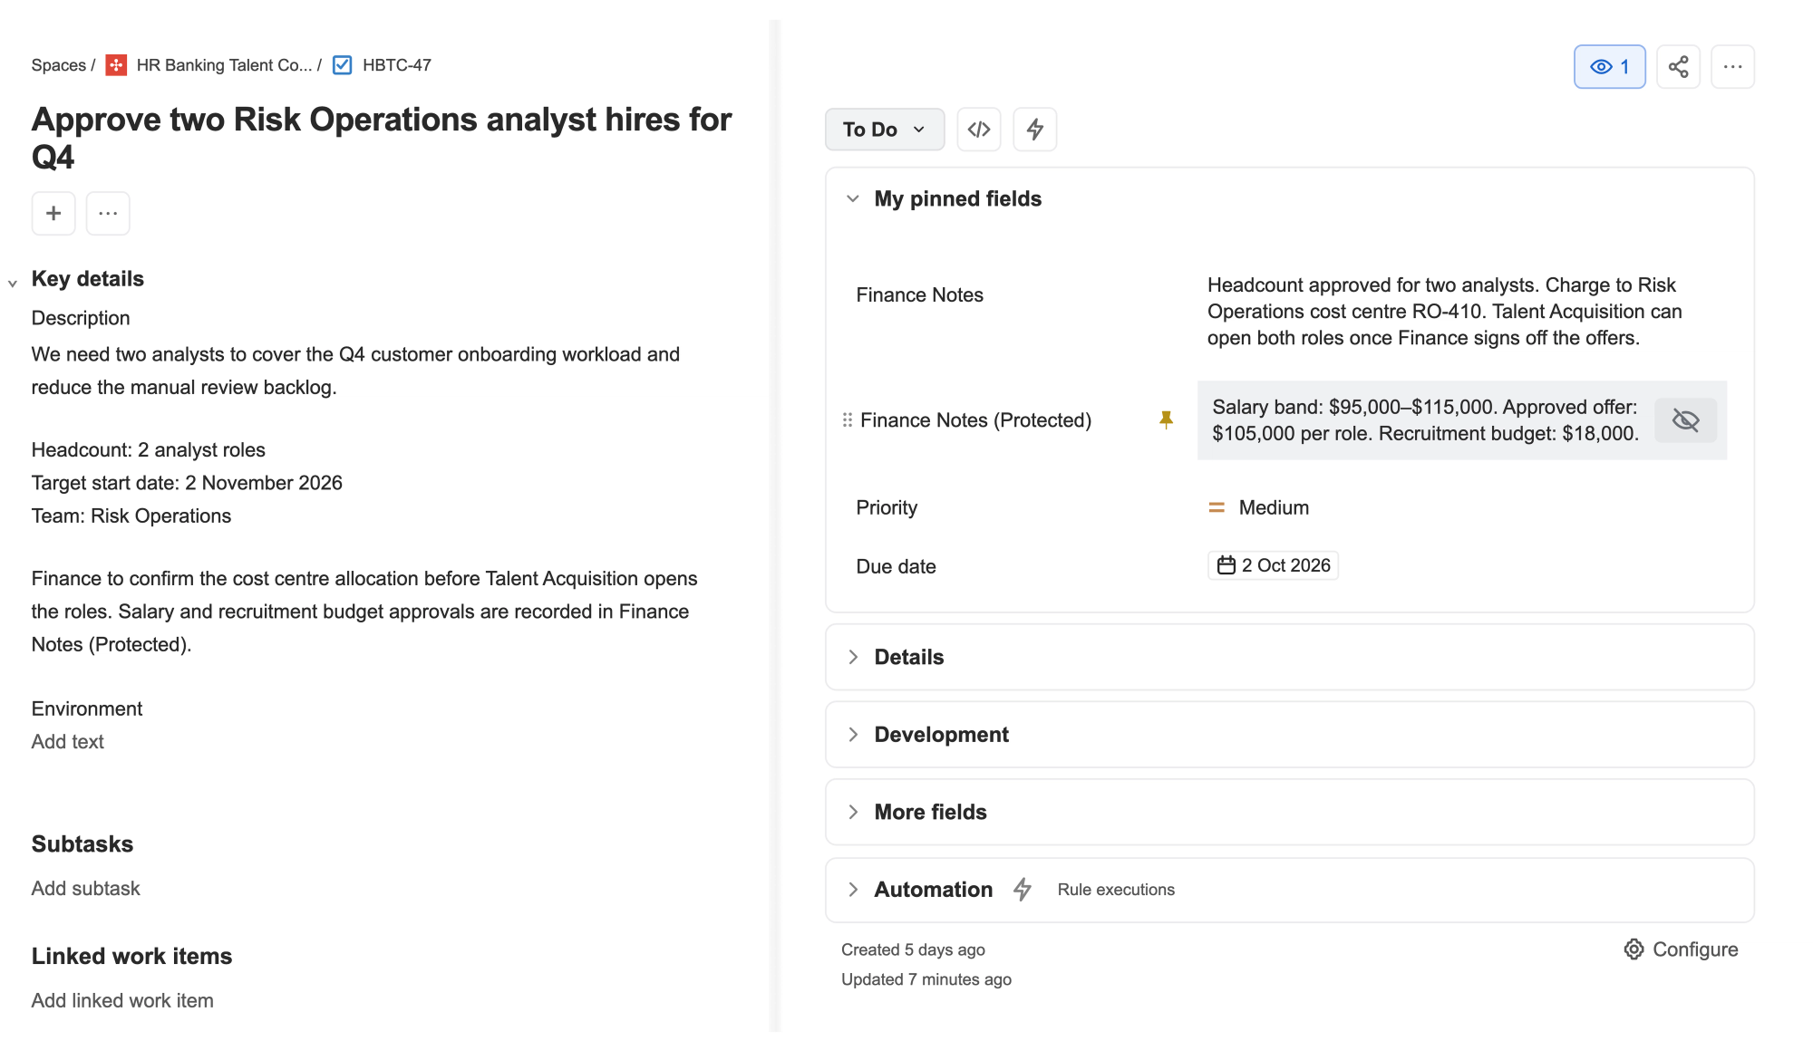Screen dimensions: 1813x1060
Task: Expand the Automation section
Action: pyautogui.click(x=852, y=890)
